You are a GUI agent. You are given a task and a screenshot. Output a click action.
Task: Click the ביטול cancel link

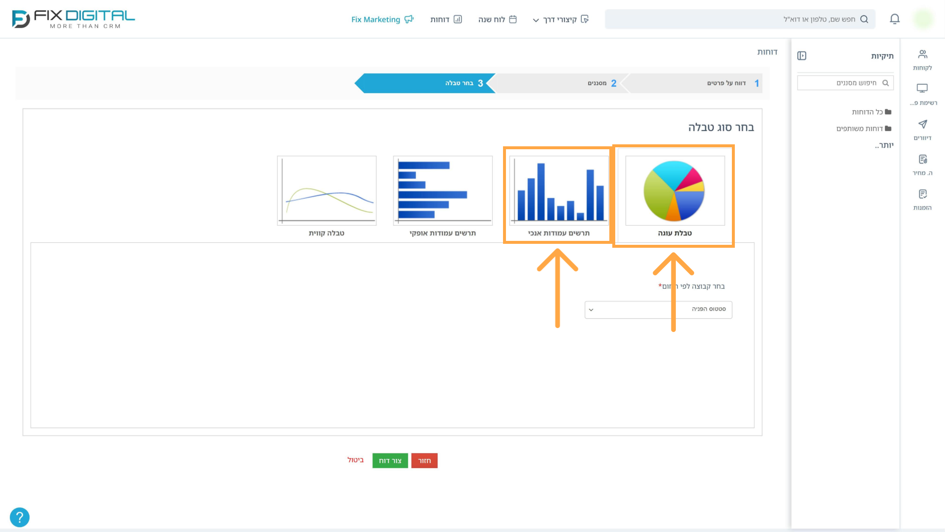click(x=355, y=460)
